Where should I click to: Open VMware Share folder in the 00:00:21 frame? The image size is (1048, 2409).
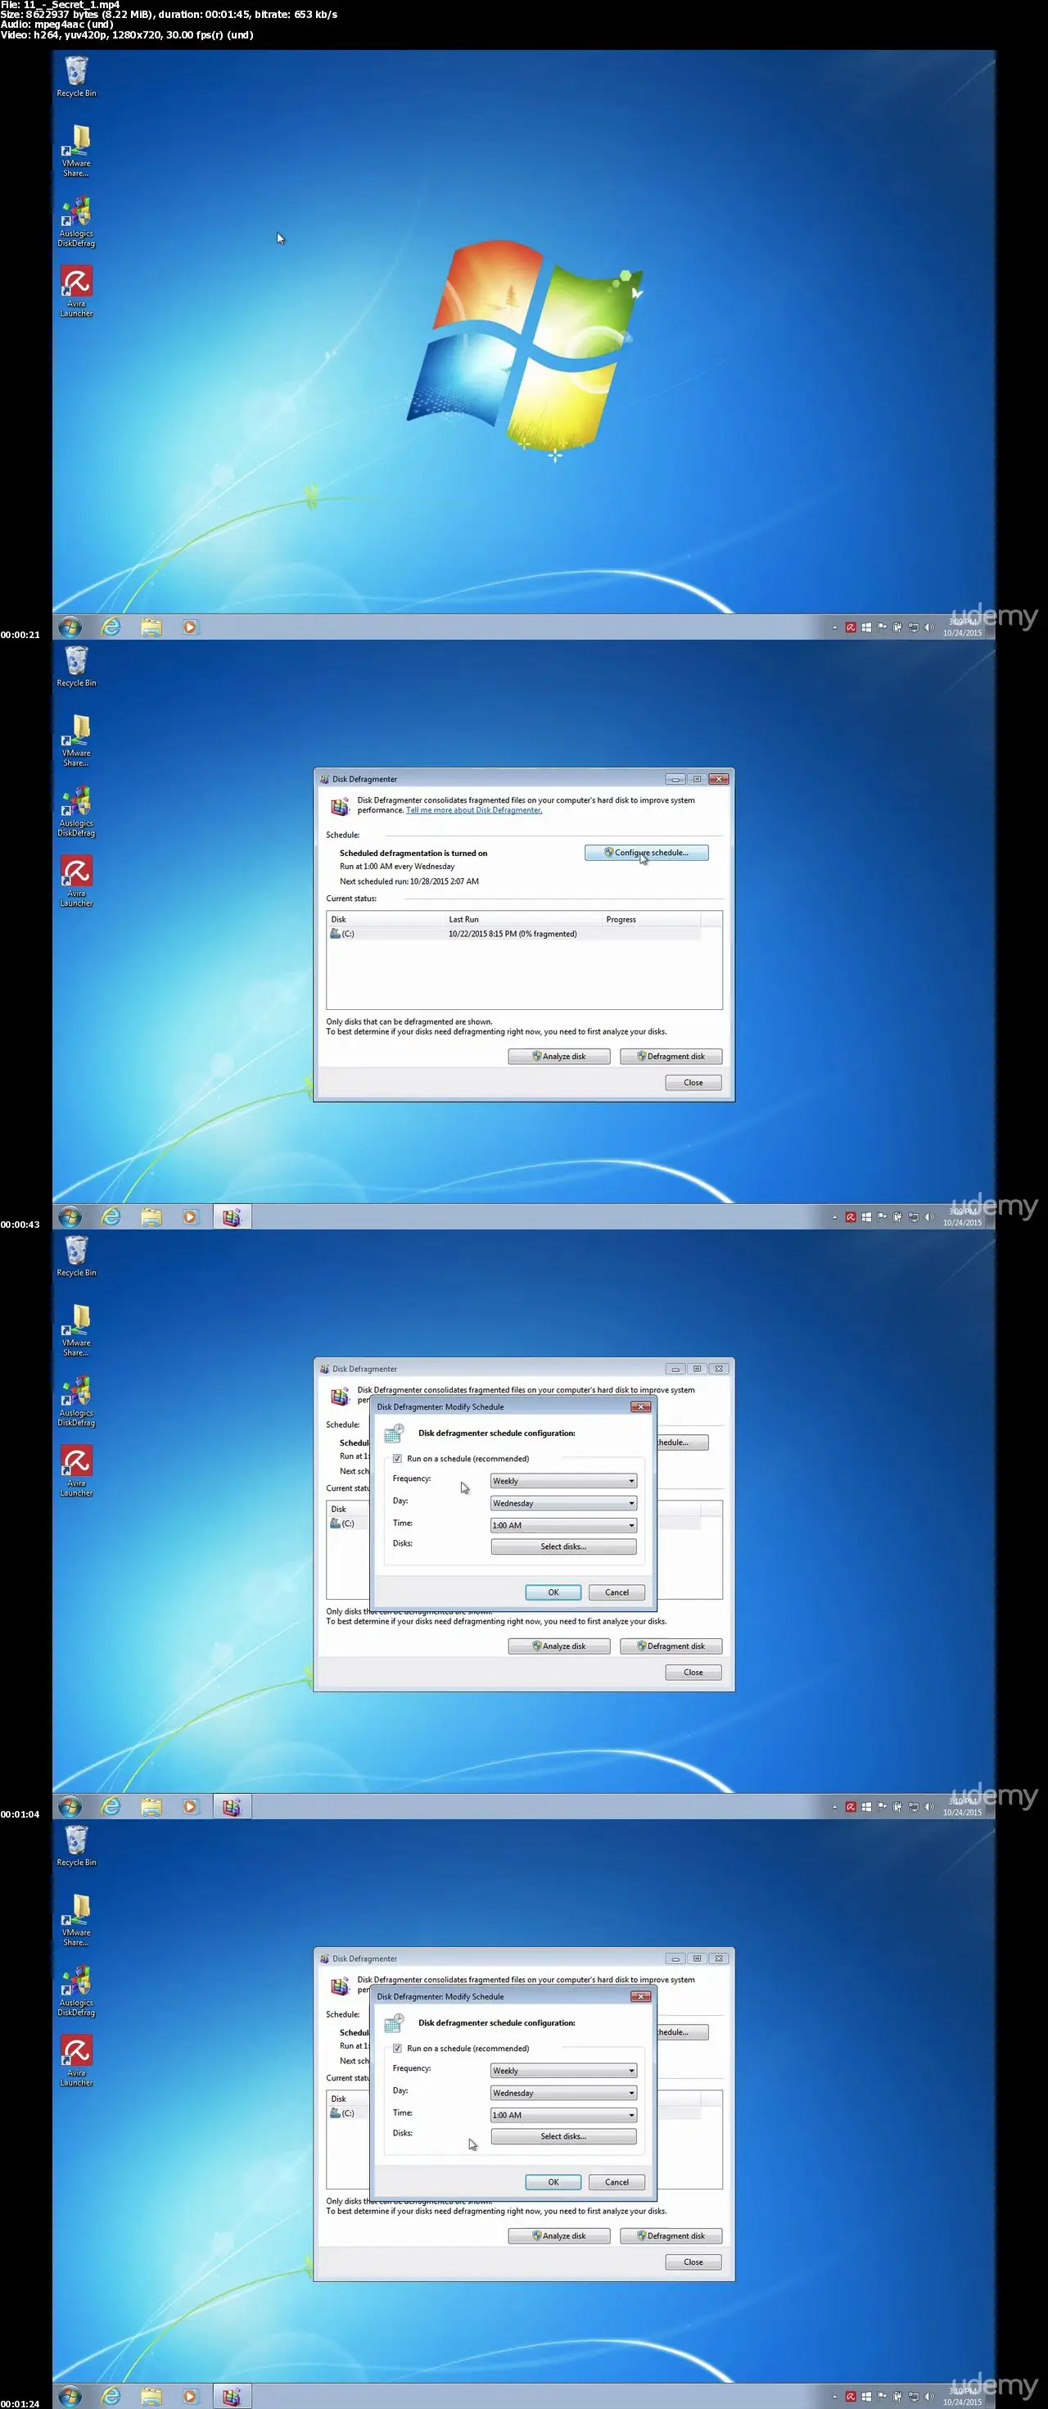75,151
